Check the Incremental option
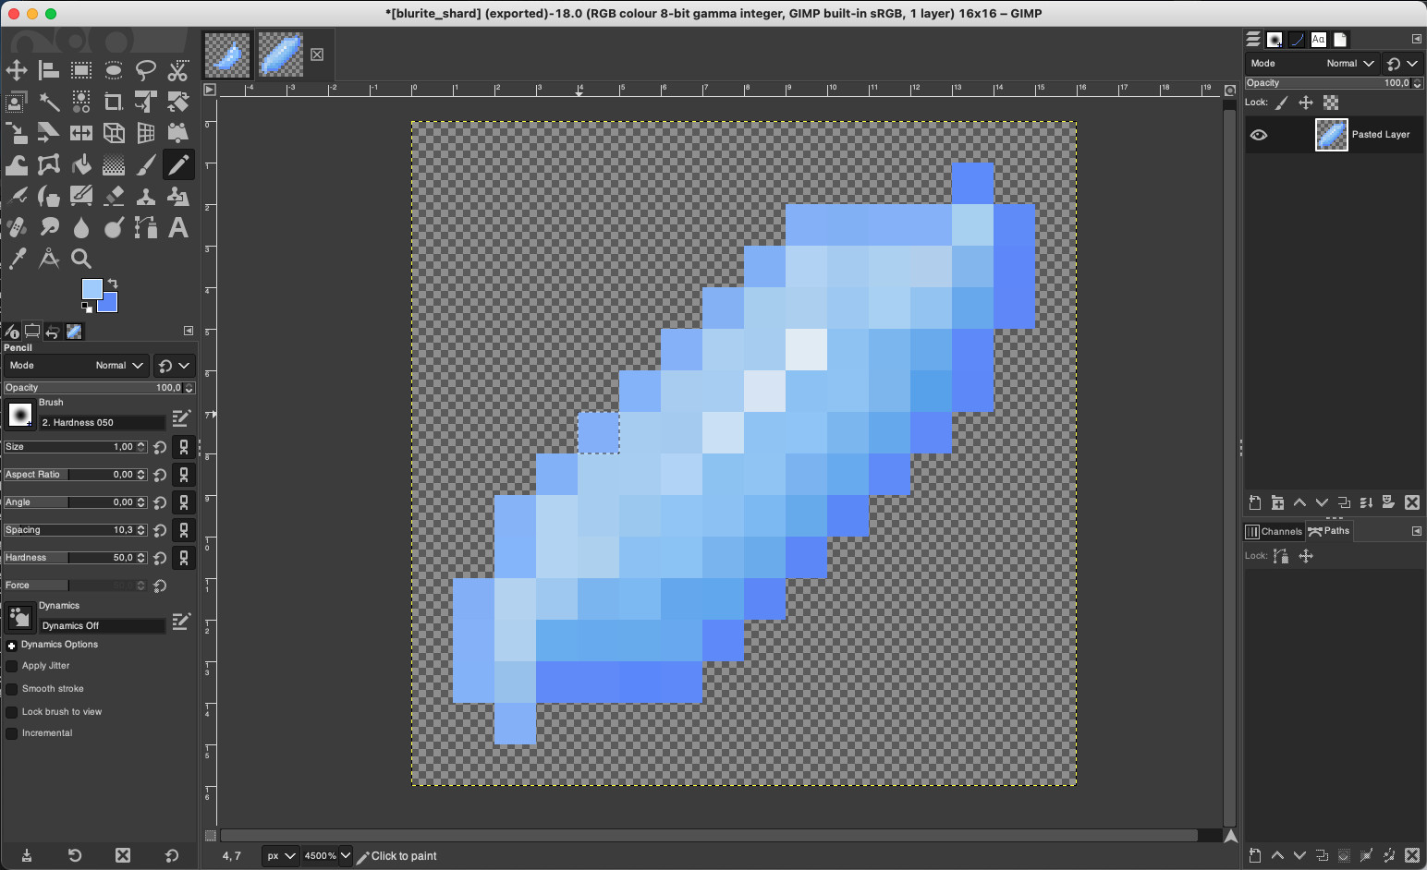The image size is (1427, 870). point(12,733)
